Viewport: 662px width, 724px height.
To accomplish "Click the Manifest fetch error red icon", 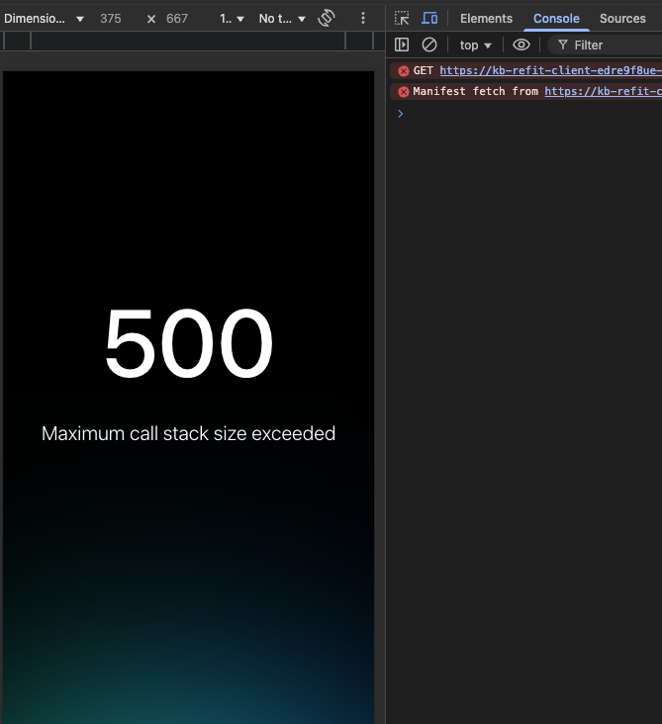I will (404, 92).
